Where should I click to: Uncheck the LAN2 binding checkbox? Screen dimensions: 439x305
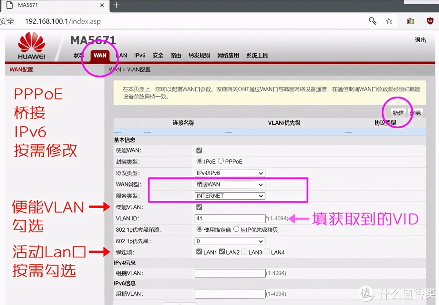coord(222,252)
